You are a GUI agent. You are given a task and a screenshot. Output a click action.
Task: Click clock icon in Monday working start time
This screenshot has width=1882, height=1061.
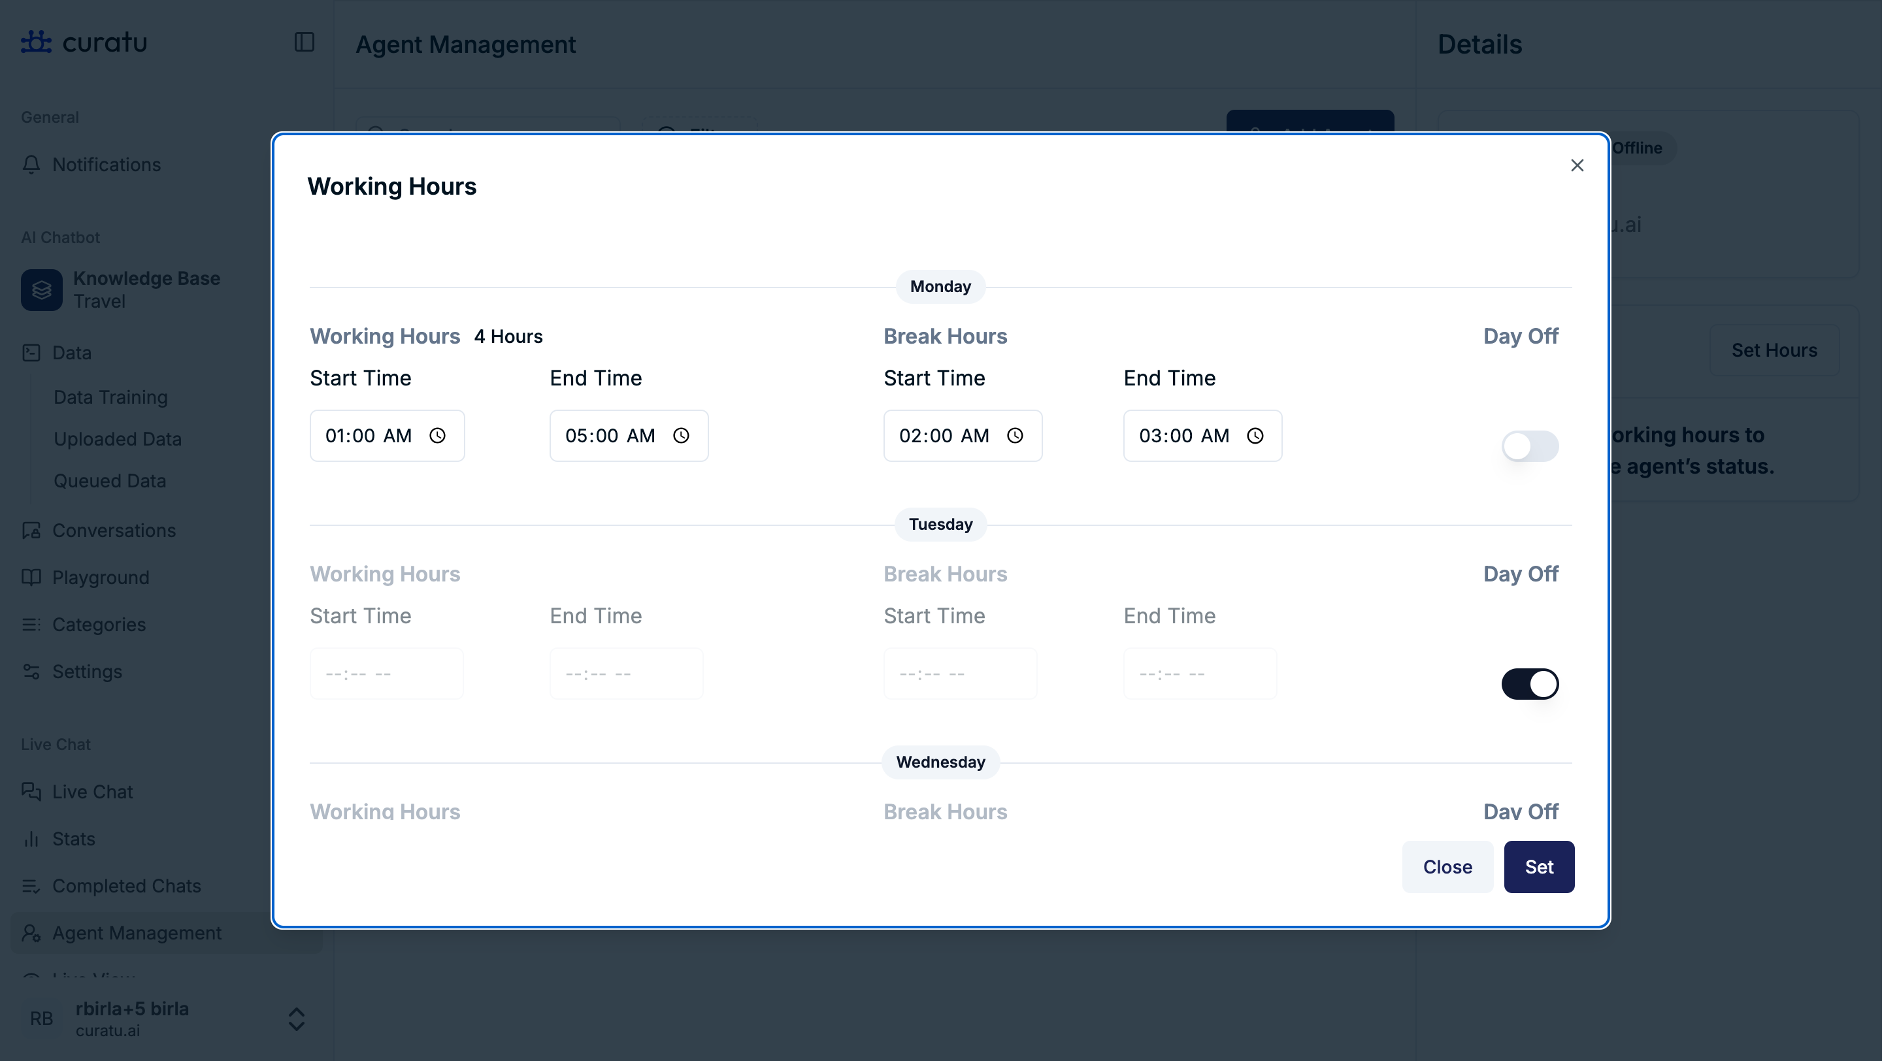(437, 436)
